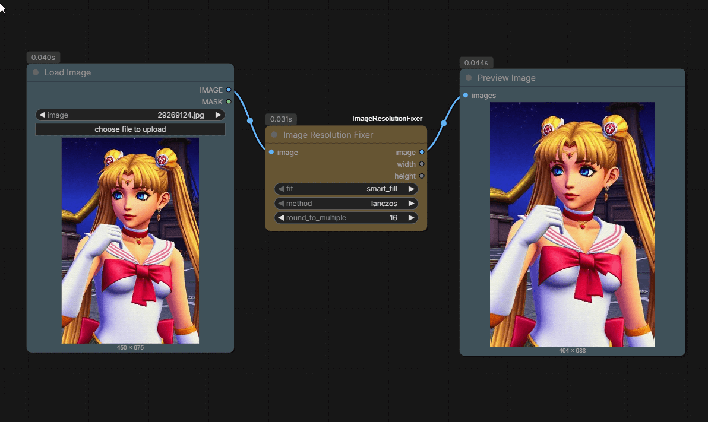Image resolution: width=708 pixels, height=422 pixels.
Task: Increase round_to_multiple with right arrow
Action: click(412, 218)
